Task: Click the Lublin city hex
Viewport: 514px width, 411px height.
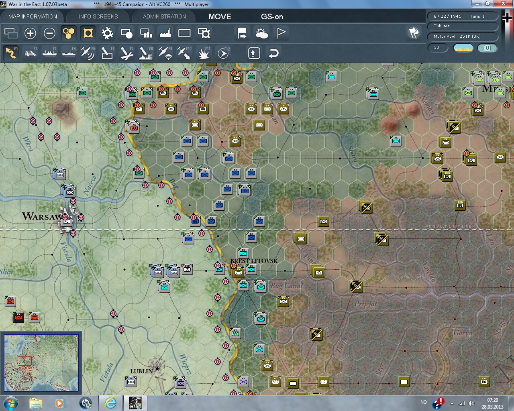Action: 157,368
